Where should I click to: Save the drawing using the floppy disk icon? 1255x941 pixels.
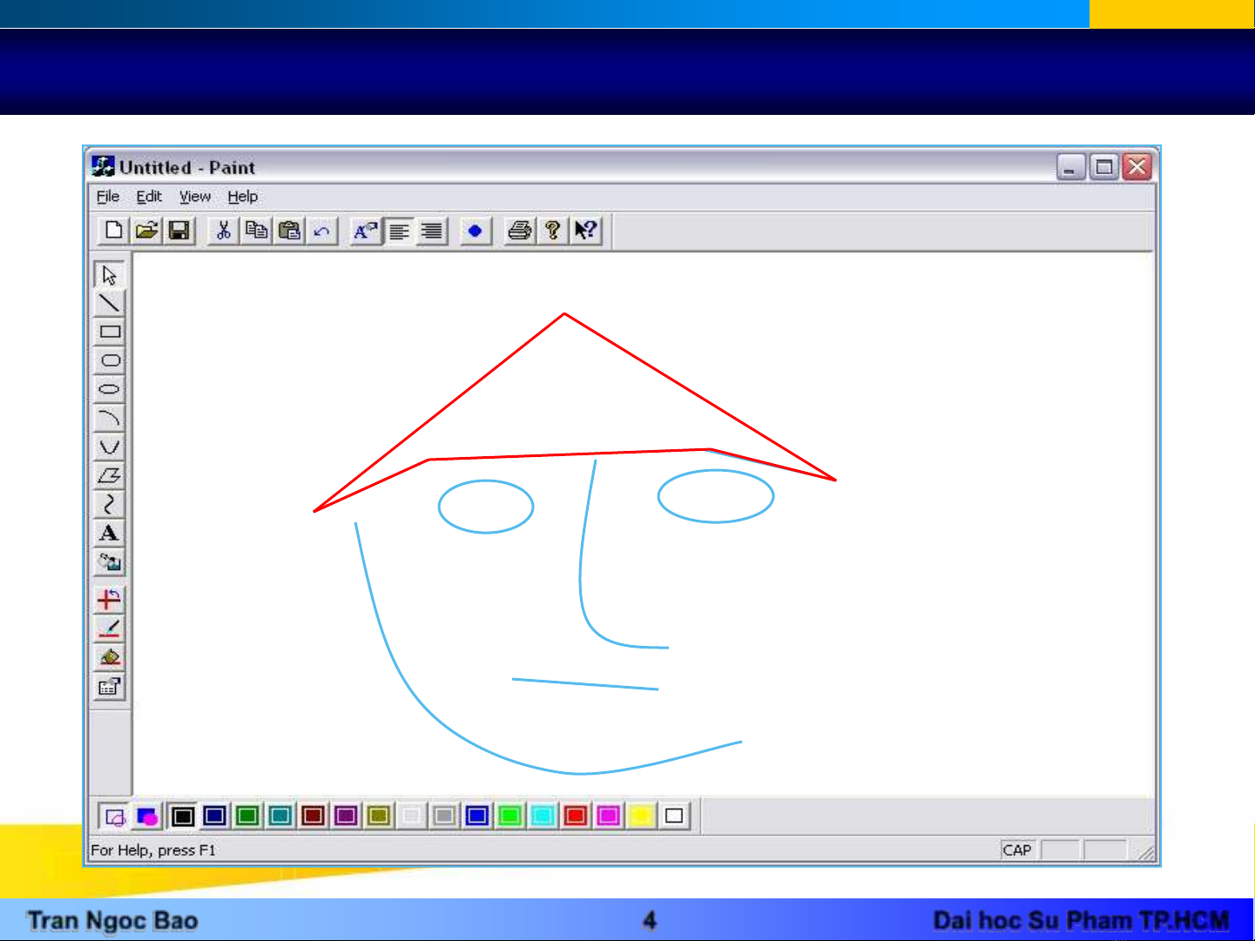click(x=179, y=231)
